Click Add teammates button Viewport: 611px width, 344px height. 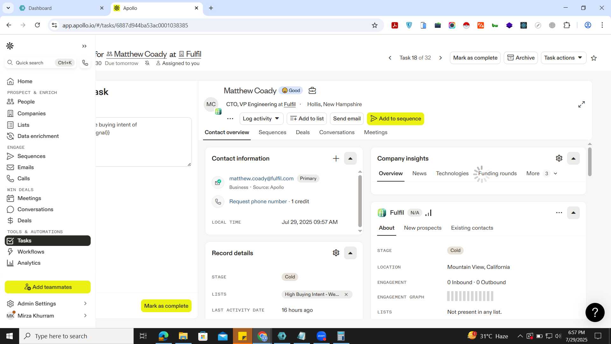click(48, 287)
